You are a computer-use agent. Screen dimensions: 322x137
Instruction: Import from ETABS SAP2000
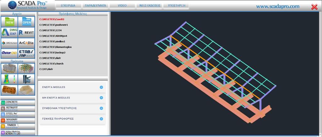click(26, 53)
